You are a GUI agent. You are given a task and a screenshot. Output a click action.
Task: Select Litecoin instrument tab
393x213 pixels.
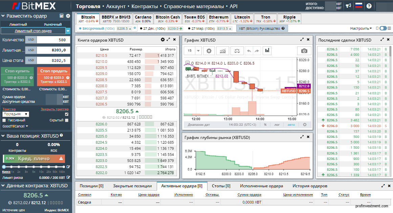point(242,19)
